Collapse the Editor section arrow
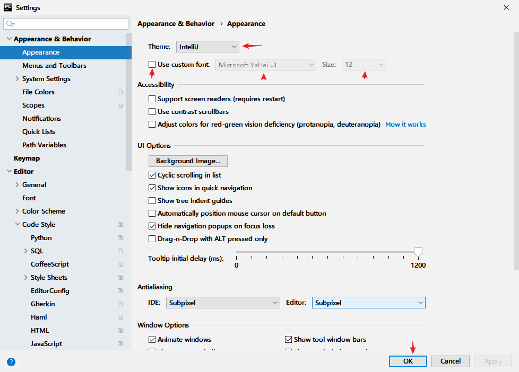Screen dimensions: 519x372 (9, 171)
